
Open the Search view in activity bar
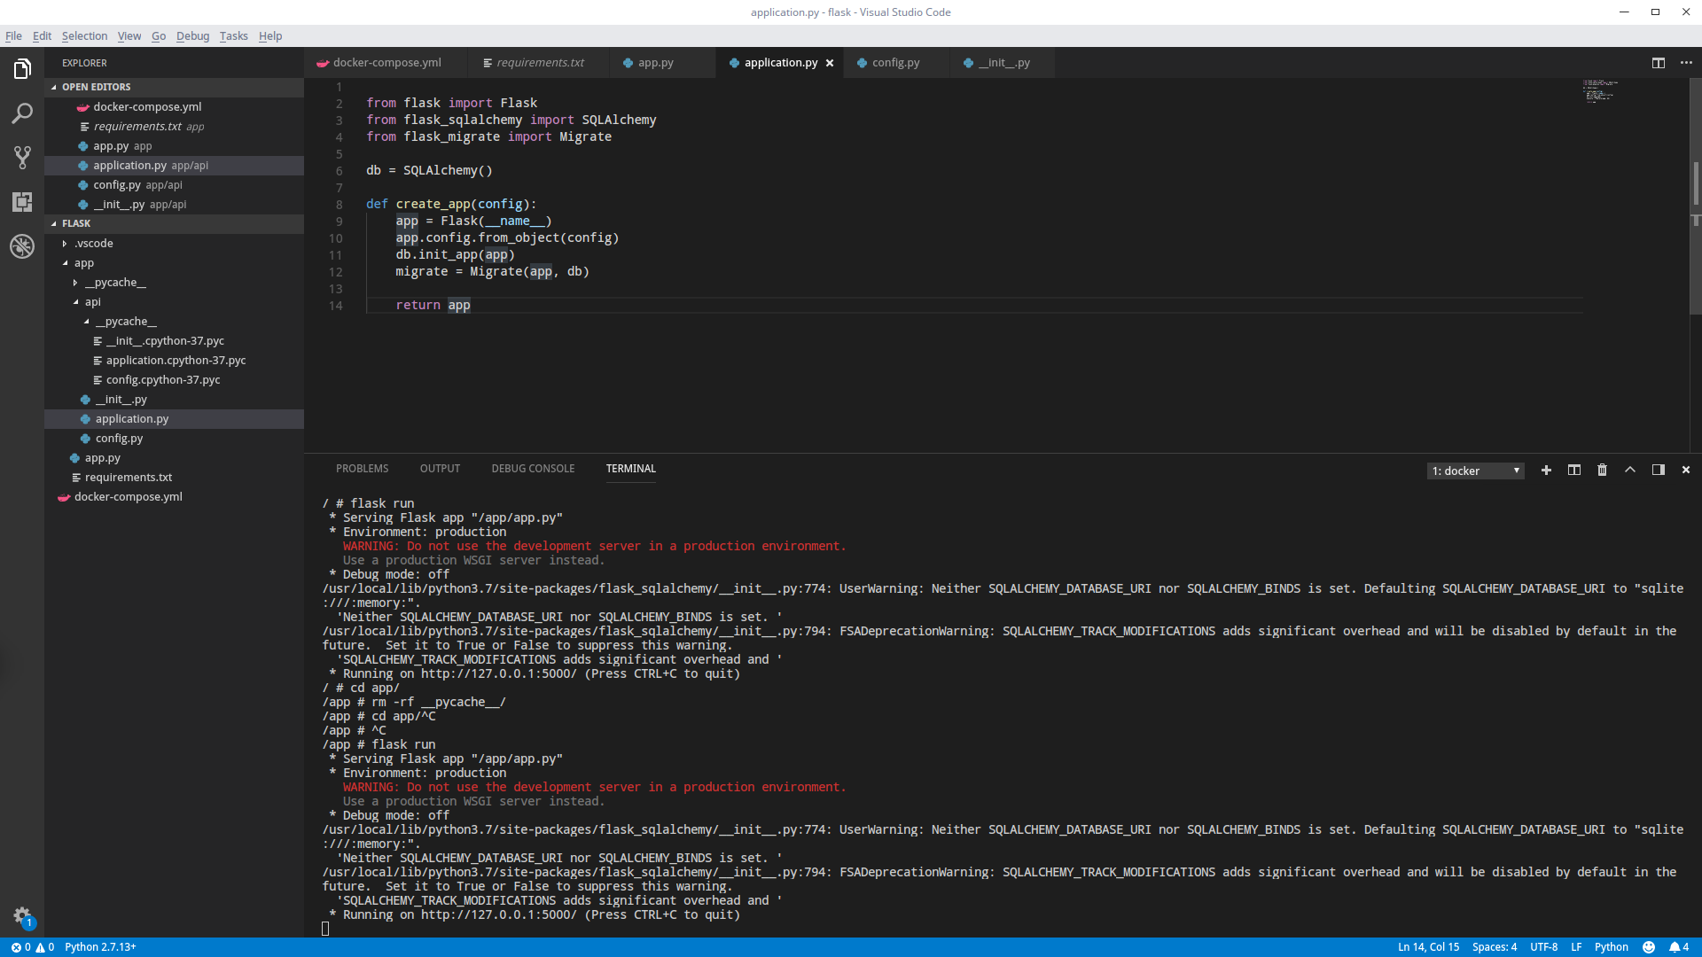point(22,113)
